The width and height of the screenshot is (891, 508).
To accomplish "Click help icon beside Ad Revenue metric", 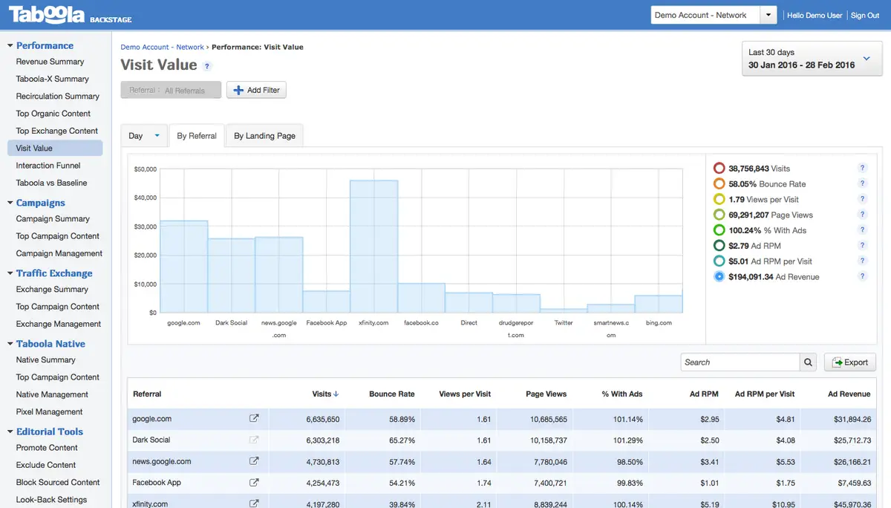I will (x=862, y=276).
